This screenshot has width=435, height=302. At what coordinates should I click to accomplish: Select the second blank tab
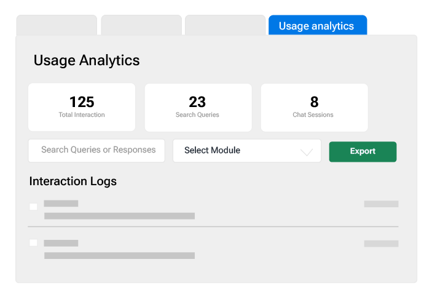tap(141, 26)
